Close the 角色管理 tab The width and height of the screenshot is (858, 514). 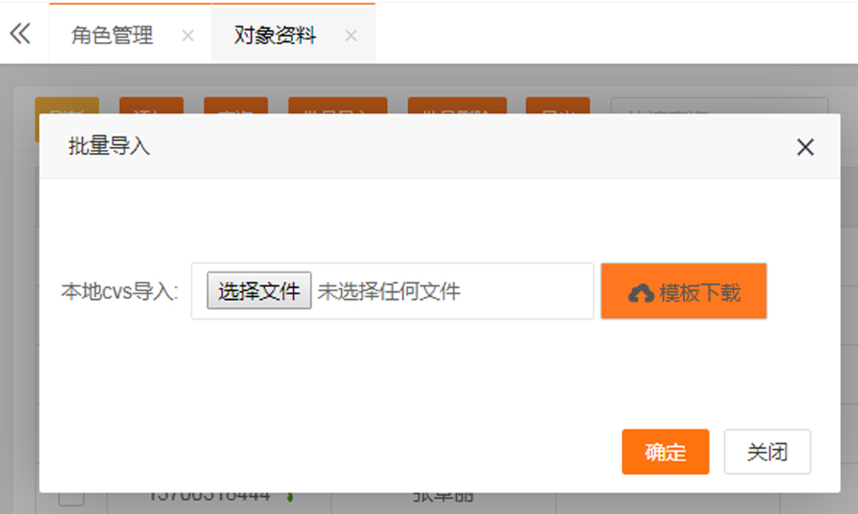coord(188,36)
